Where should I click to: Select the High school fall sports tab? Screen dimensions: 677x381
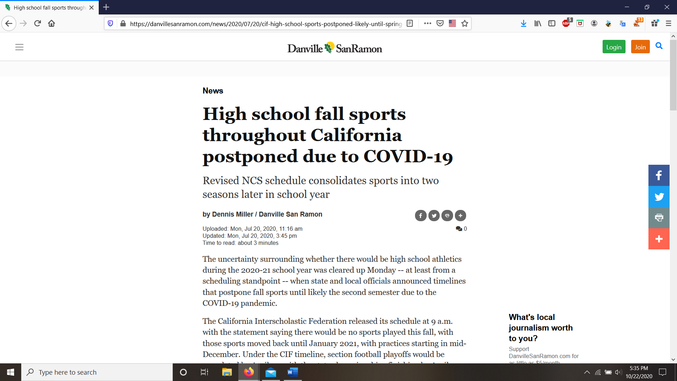tap(49, 7)
